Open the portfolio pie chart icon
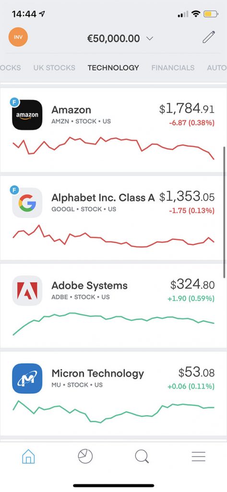 tap(85, 456)
